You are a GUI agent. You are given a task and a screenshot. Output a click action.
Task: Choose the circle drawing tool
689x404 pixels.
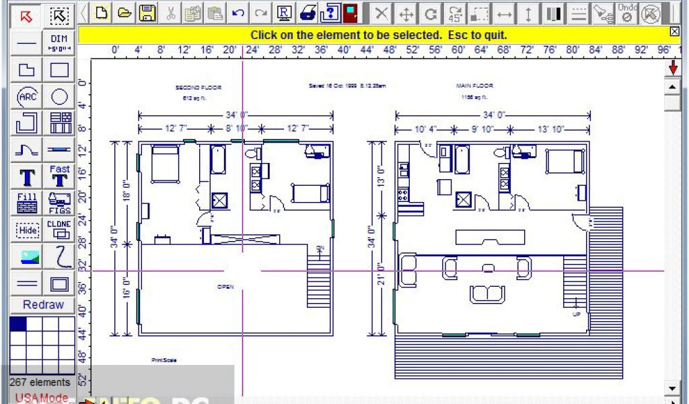(60, 96)
